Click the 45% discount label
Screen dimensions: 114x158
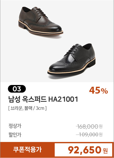(98, 90)
